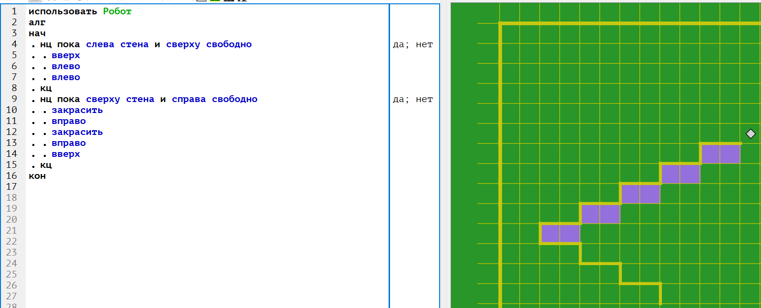This screenshot has height=308, width=761.
Task: Place cursor on алг in line 2
Action: 37,22
